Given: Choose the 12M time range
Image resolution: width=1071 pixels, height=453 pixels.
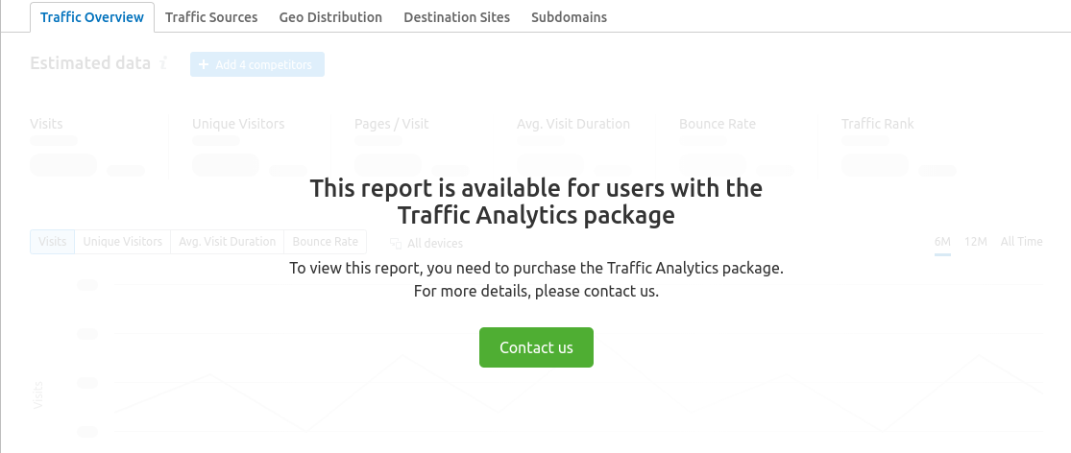Looking at the screenshot, I should (x=975, y=242).
